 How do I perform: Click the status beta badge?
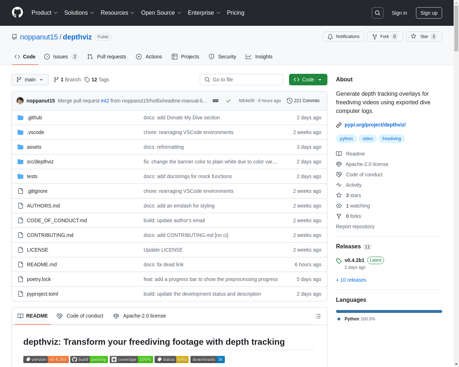(x=171, y=359)
